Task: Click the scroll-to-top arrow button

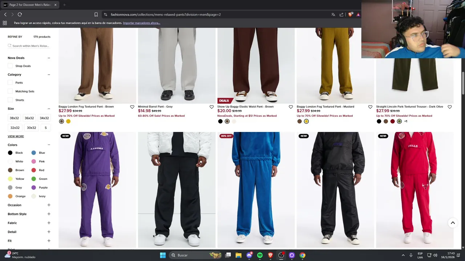Action: (453, 223)
